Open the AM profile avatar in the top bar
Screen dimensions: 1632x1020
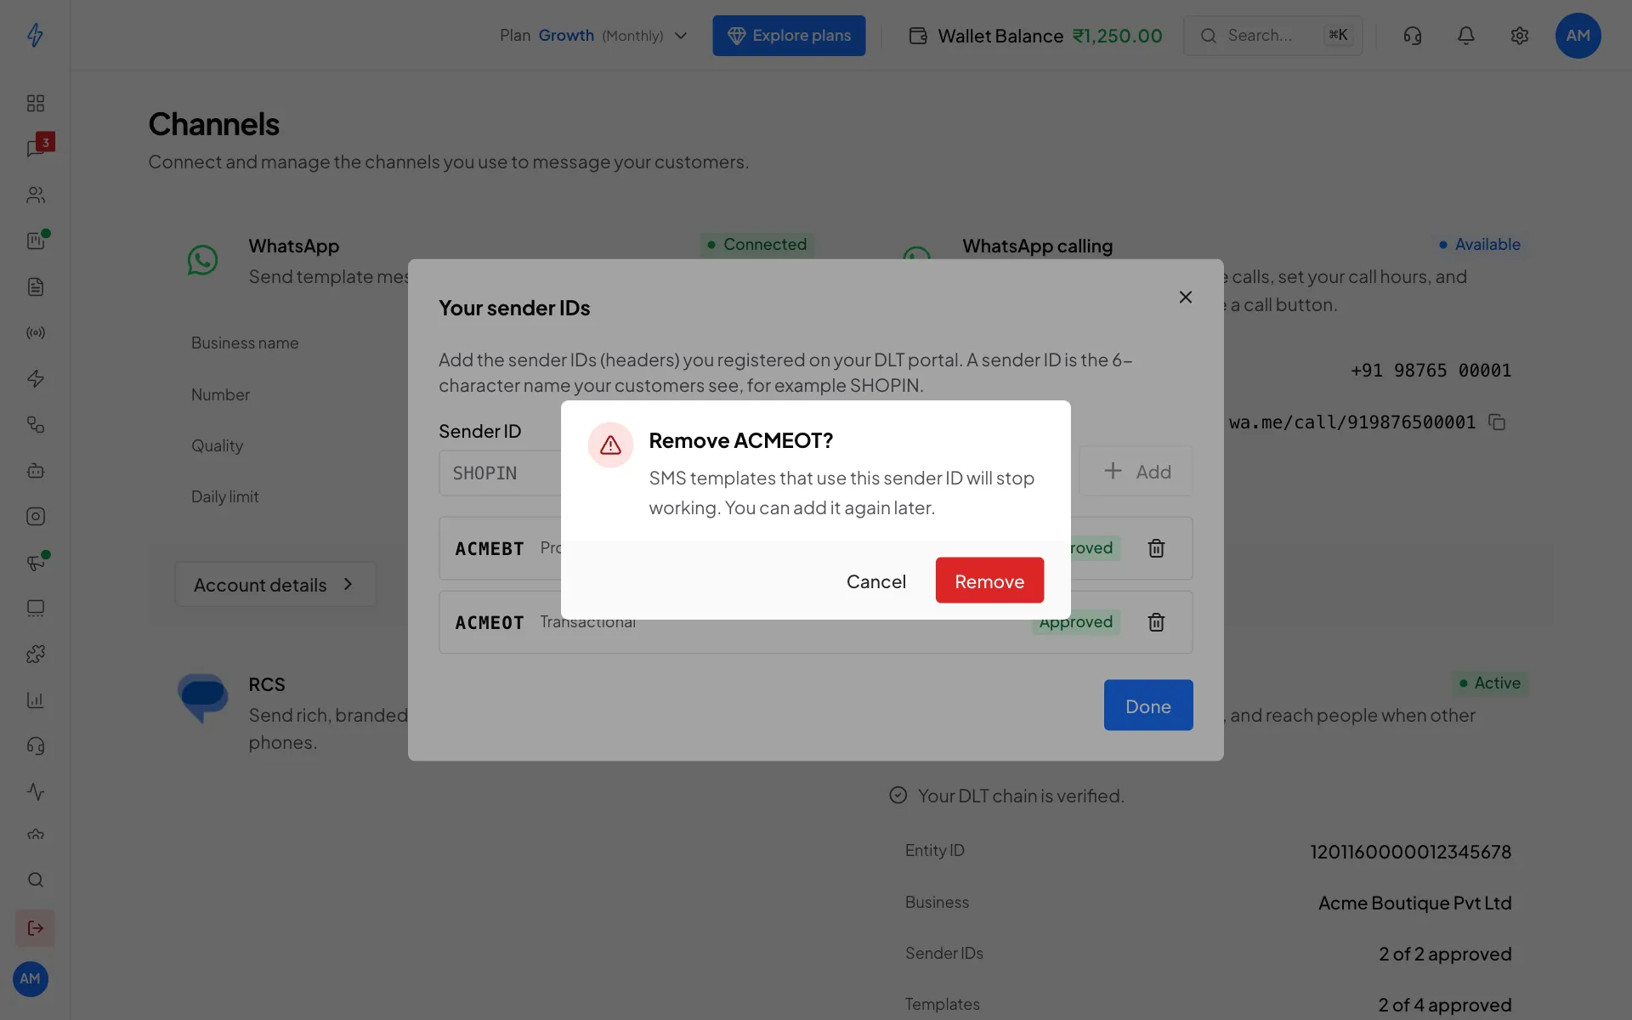coord(1578,36)
